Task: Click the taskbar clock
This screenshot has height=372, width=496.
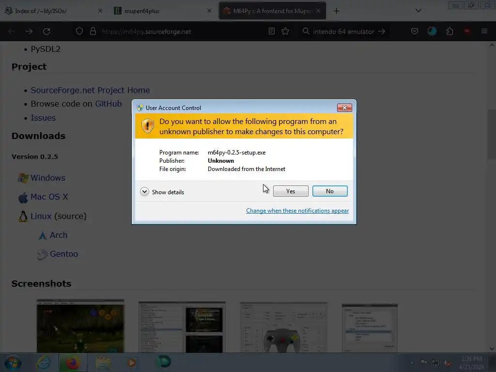Action: 472,363
